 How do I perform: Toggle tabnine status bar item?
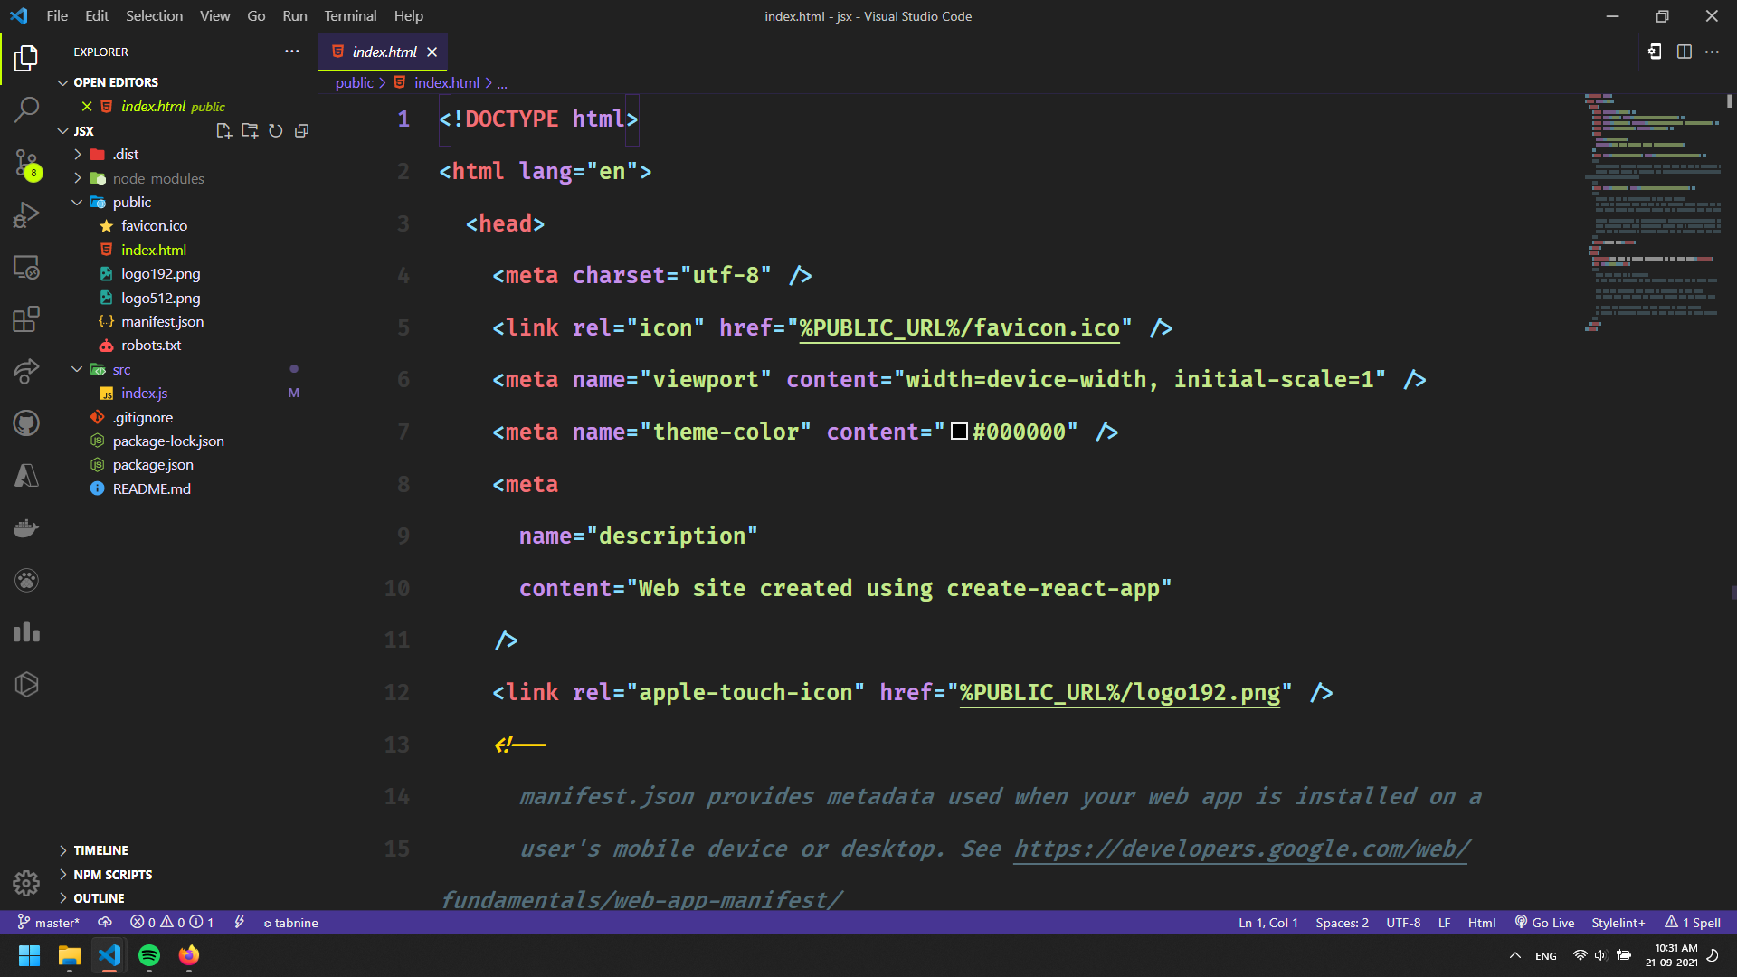coord(290,923)
